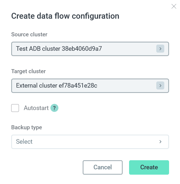Click the Target cluster chevron arrow icon
This screenshot has height=184, width=180.
point(160,85)
